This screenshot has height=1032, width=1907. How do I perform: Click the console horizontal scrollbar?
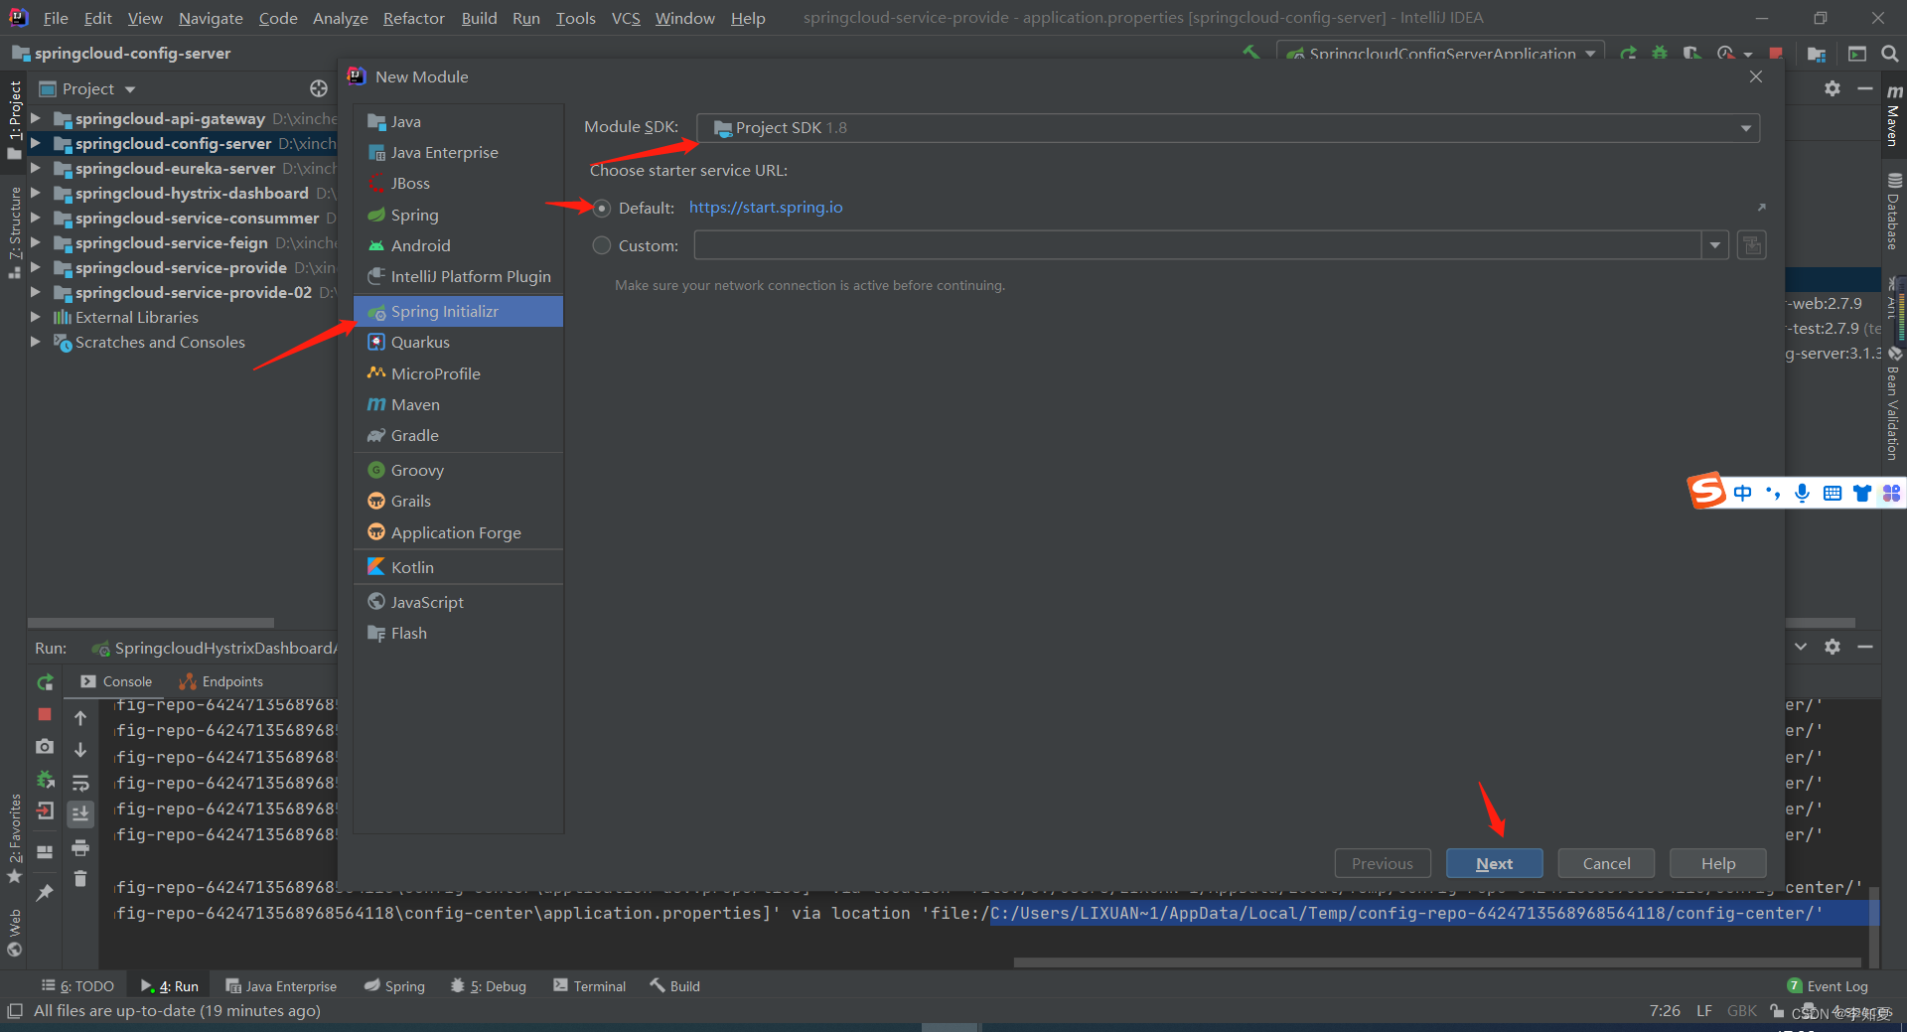tap(1436, 962)
